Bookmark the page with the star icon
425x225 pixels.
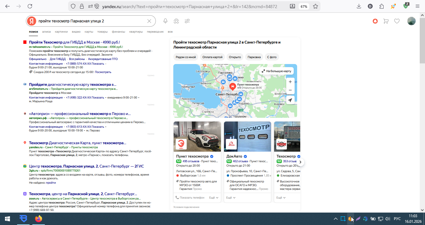315,6
